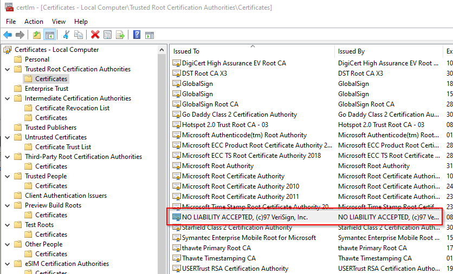Image resolution: width=453 pixels, height=274 pixels.
Task: Select the Enterprise Trust folder
Action: click(47, 89)
